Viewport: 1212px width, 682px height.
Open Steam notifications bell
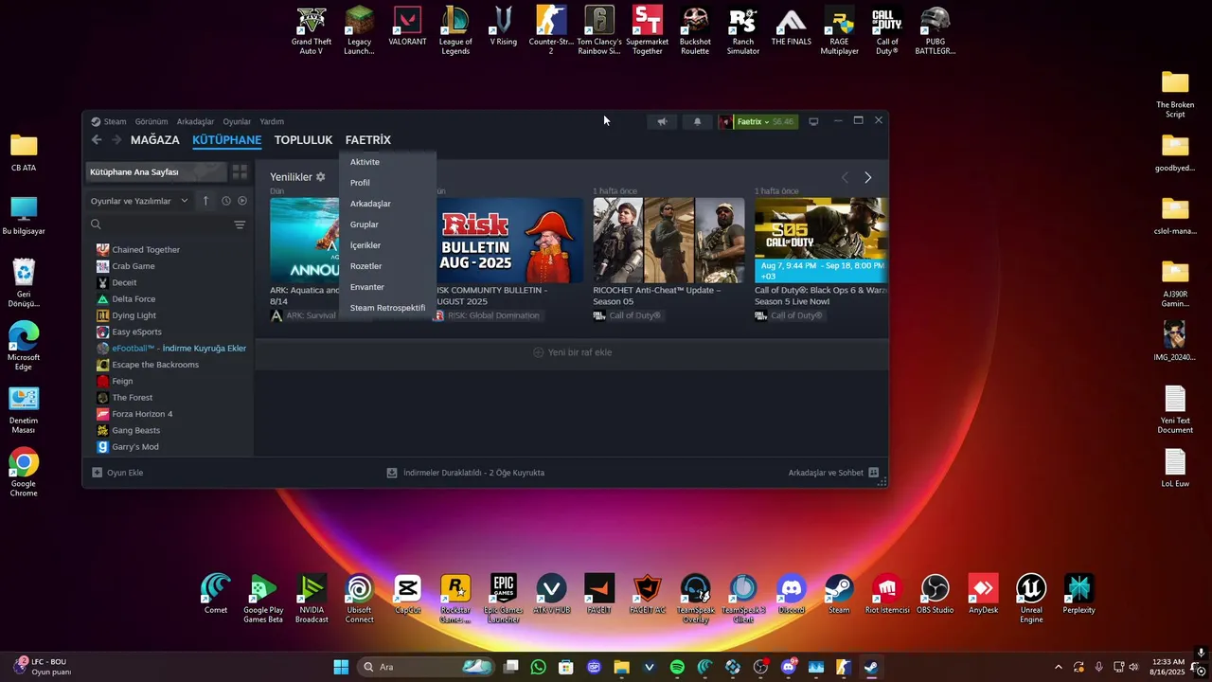(x=698, y=121)
